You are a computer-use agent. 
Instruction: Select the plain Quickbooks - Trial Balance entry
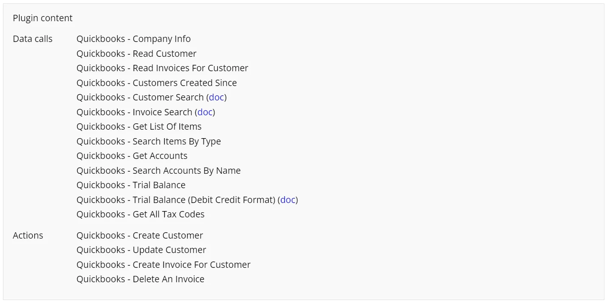[x=131, y=185]
